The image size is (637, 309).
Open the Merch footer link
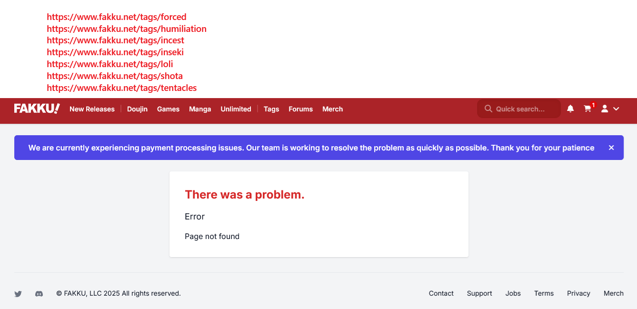(613, 293)
